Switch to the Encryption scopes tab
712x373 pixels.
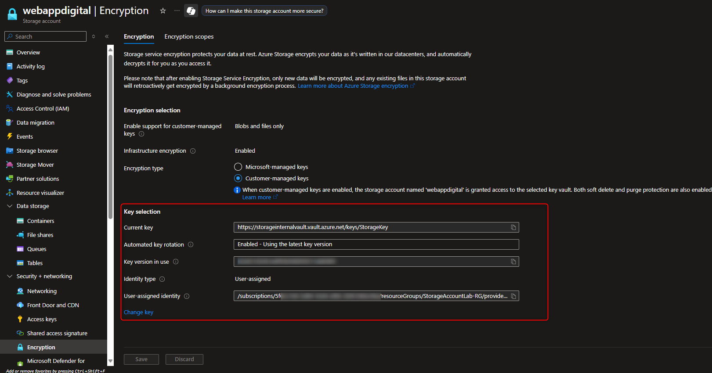point(189,37)
